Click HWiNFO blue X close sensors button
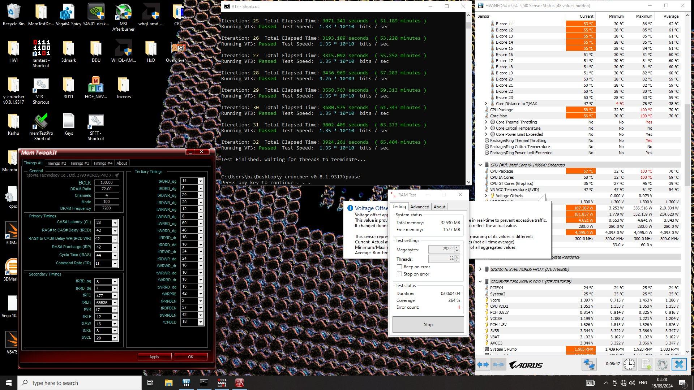Image resolution: width=694 pixels, height=390 pixels. coord(679,365)
